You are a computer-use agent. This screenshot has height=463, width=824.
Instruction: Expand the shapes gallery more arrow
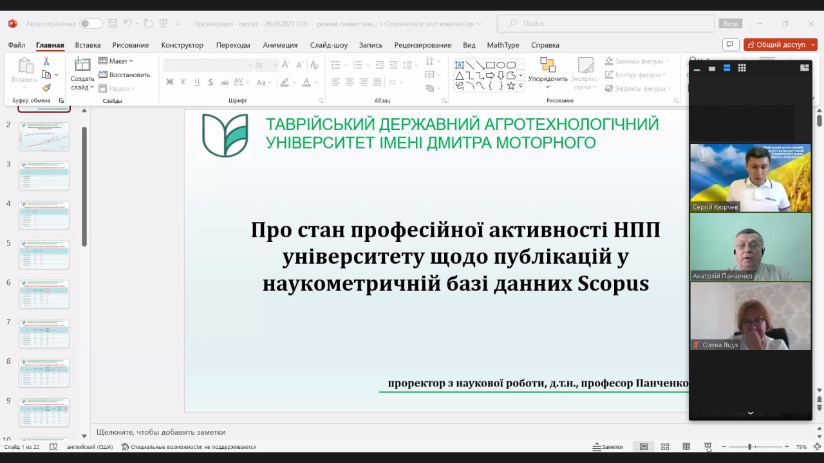coord(521,86)
